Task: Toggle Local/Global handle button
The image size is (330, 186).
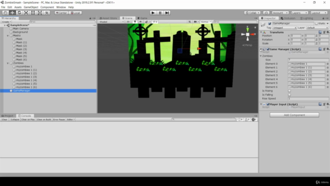Action: [x=75, y=13]
